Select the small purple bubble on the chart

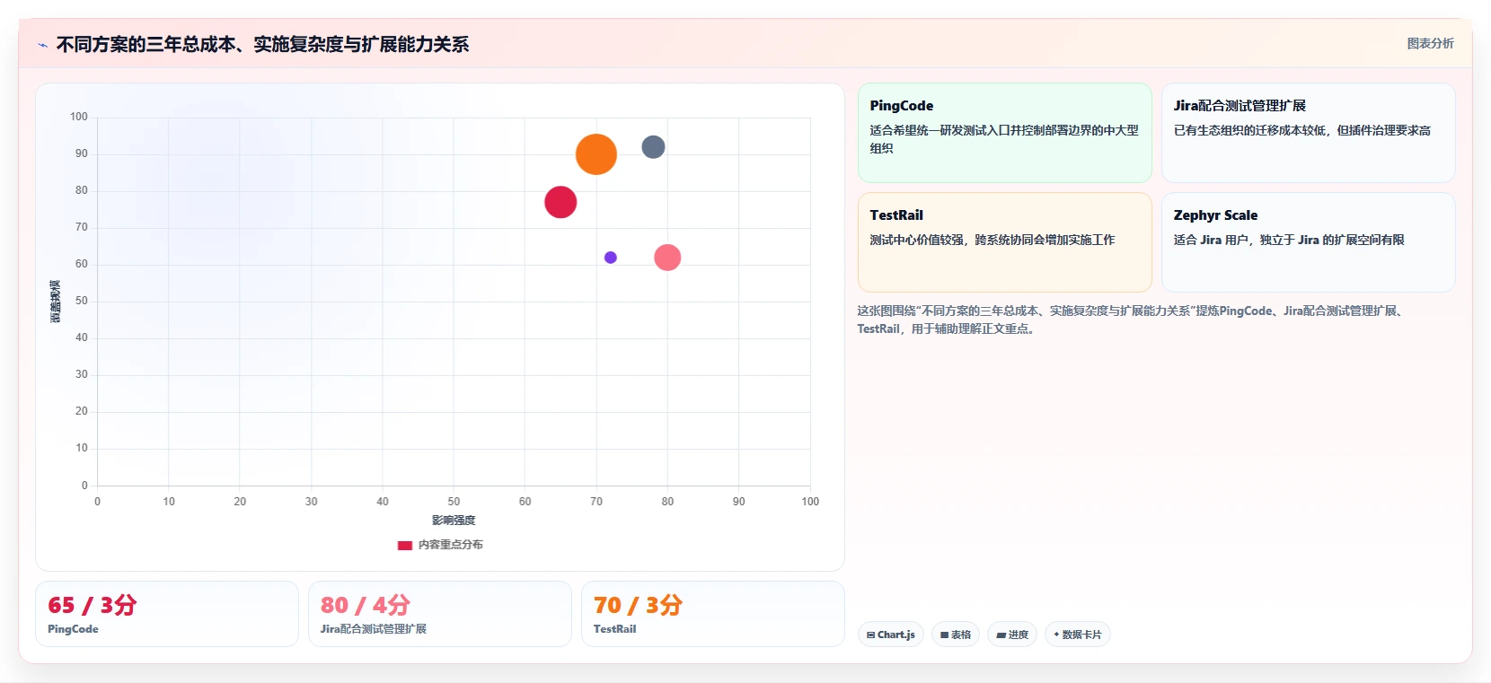coord(611,258)
